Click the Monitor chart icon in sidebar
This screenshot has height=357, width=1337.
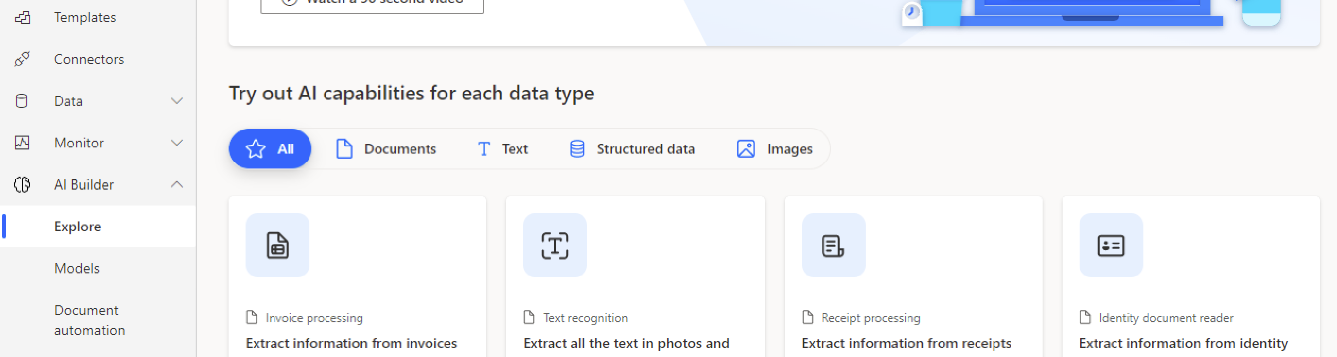click(22, 143)
